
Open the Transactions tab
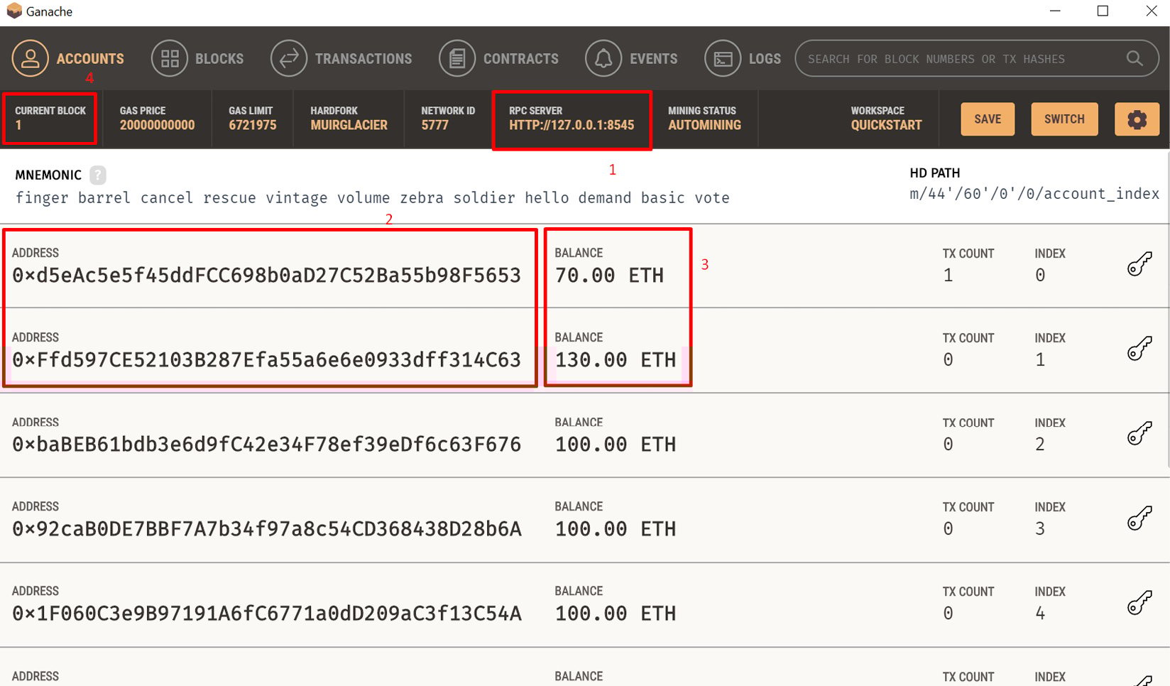point(341,58)
